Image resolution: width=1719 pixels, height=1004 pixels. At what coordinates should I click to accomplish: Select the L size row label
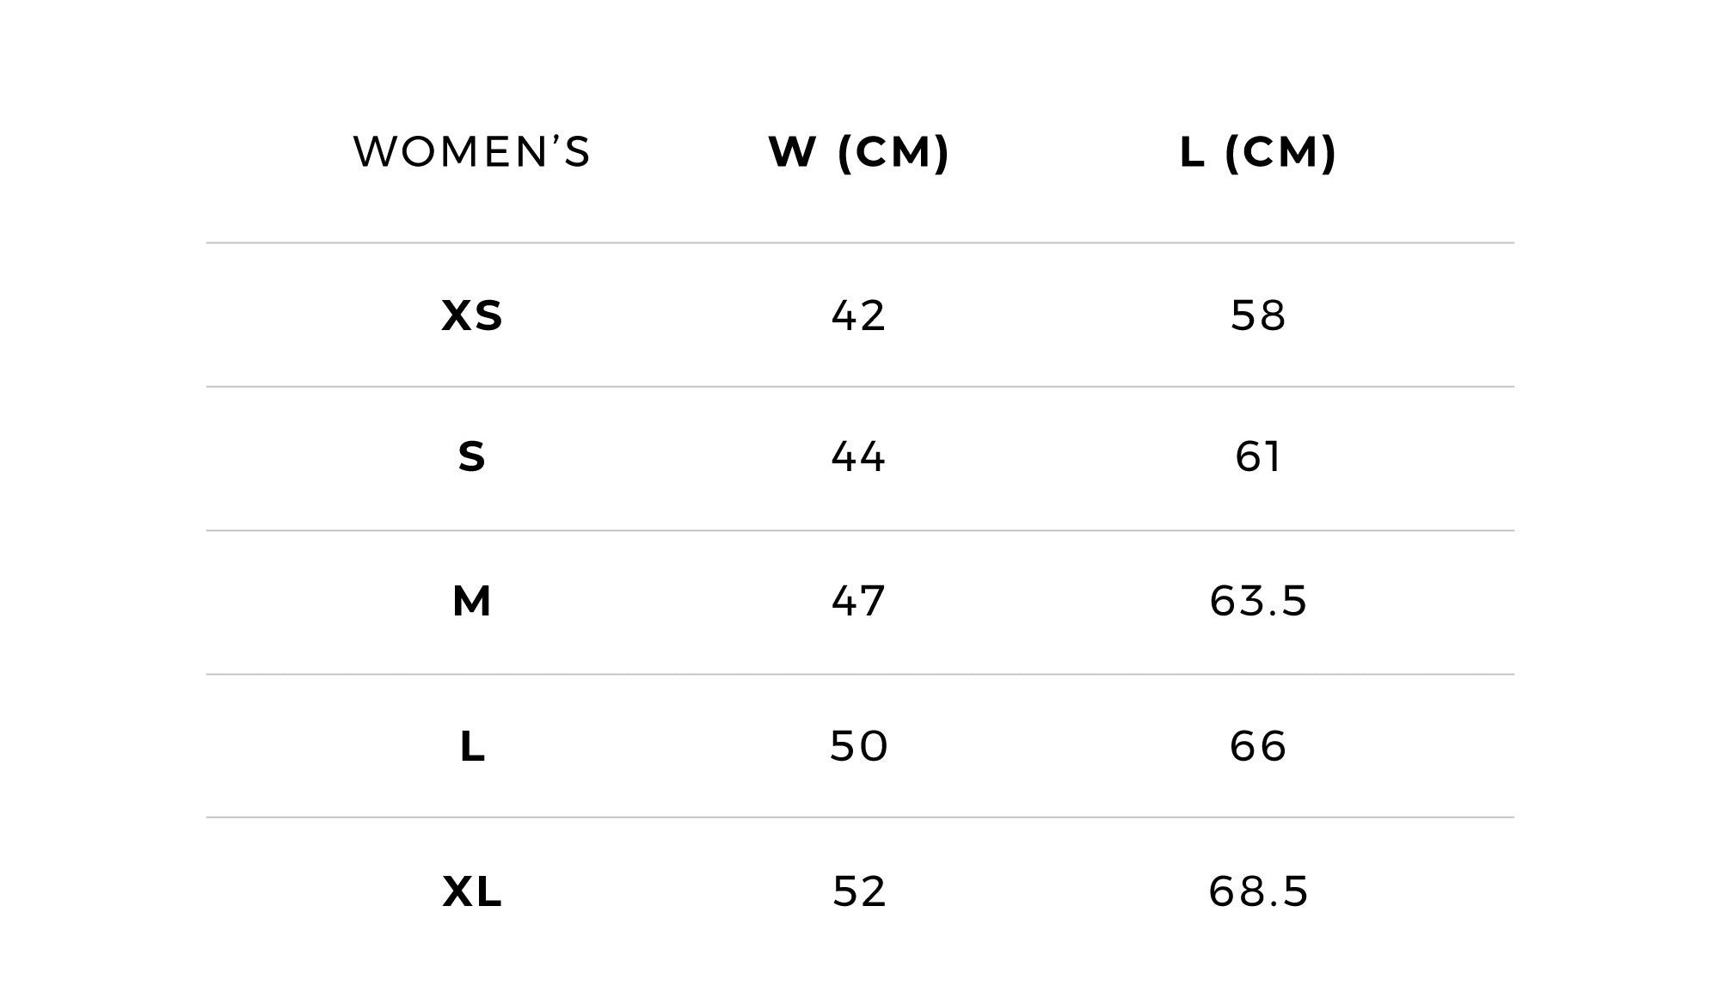pyautogui.click(x=472, y=746)
